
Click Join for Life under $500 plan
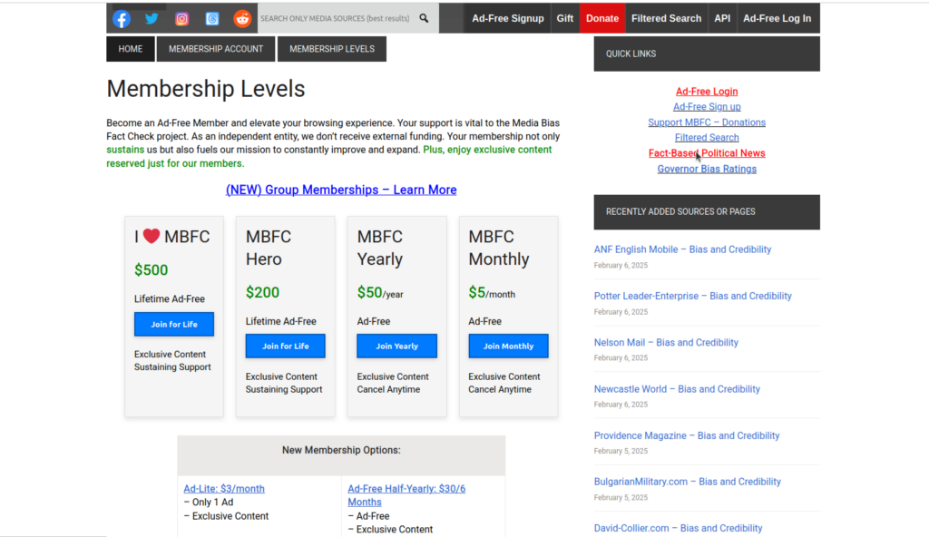click(x=174, y=324)
